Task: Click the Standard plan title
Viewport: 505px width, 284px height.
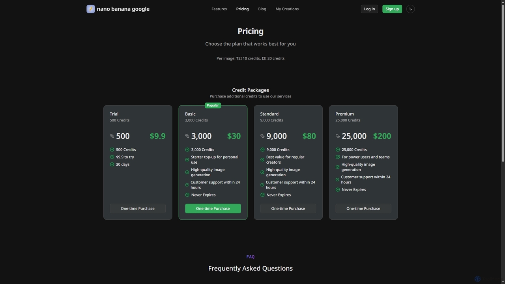Action: (x=269, y=114)
